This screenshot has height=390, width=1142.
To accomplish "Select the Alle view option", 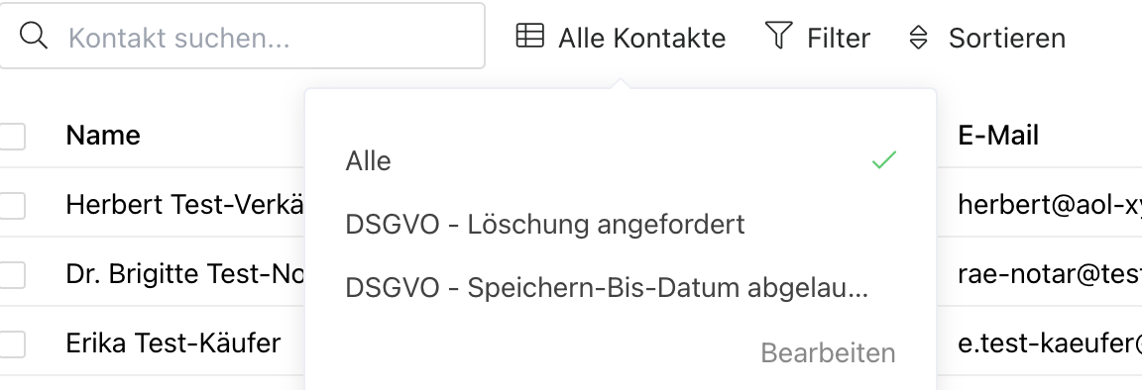I will (x=621, y=160).
